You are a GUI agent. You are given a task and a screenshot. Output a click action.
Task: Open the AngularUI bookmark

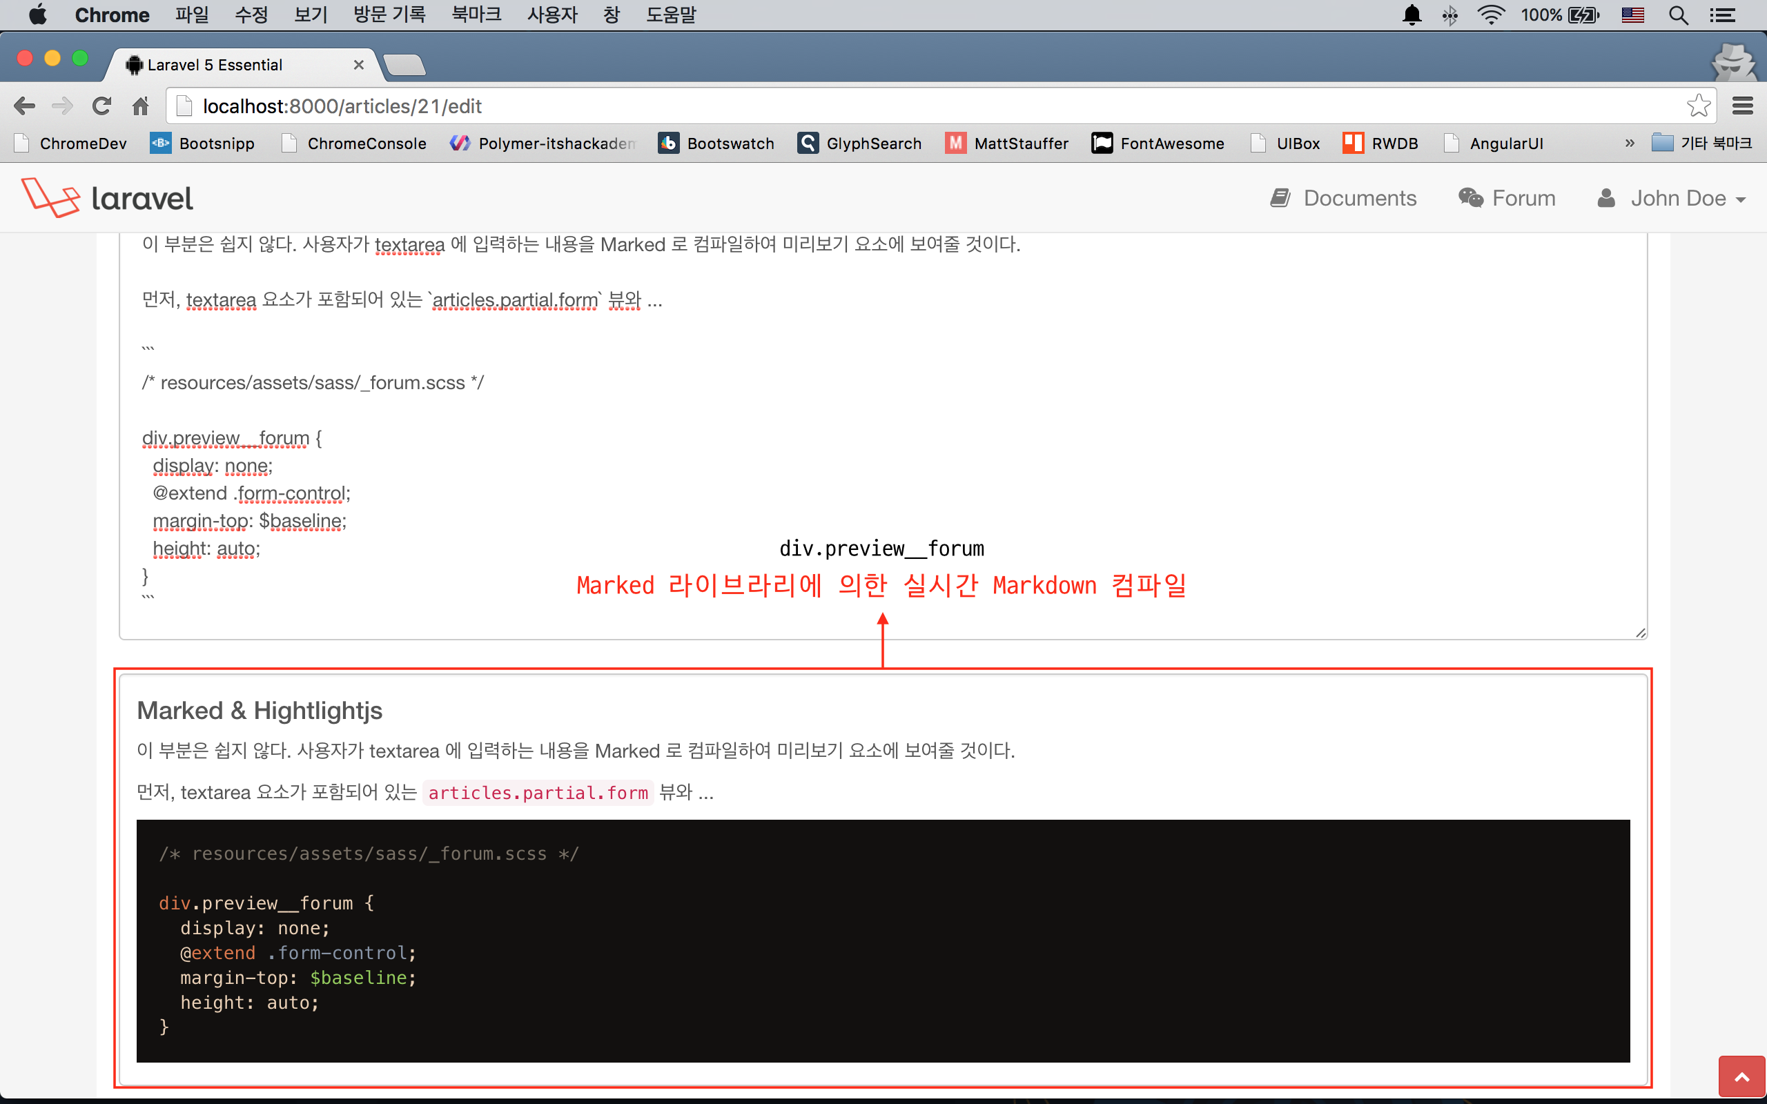(x=1494, y=144)
